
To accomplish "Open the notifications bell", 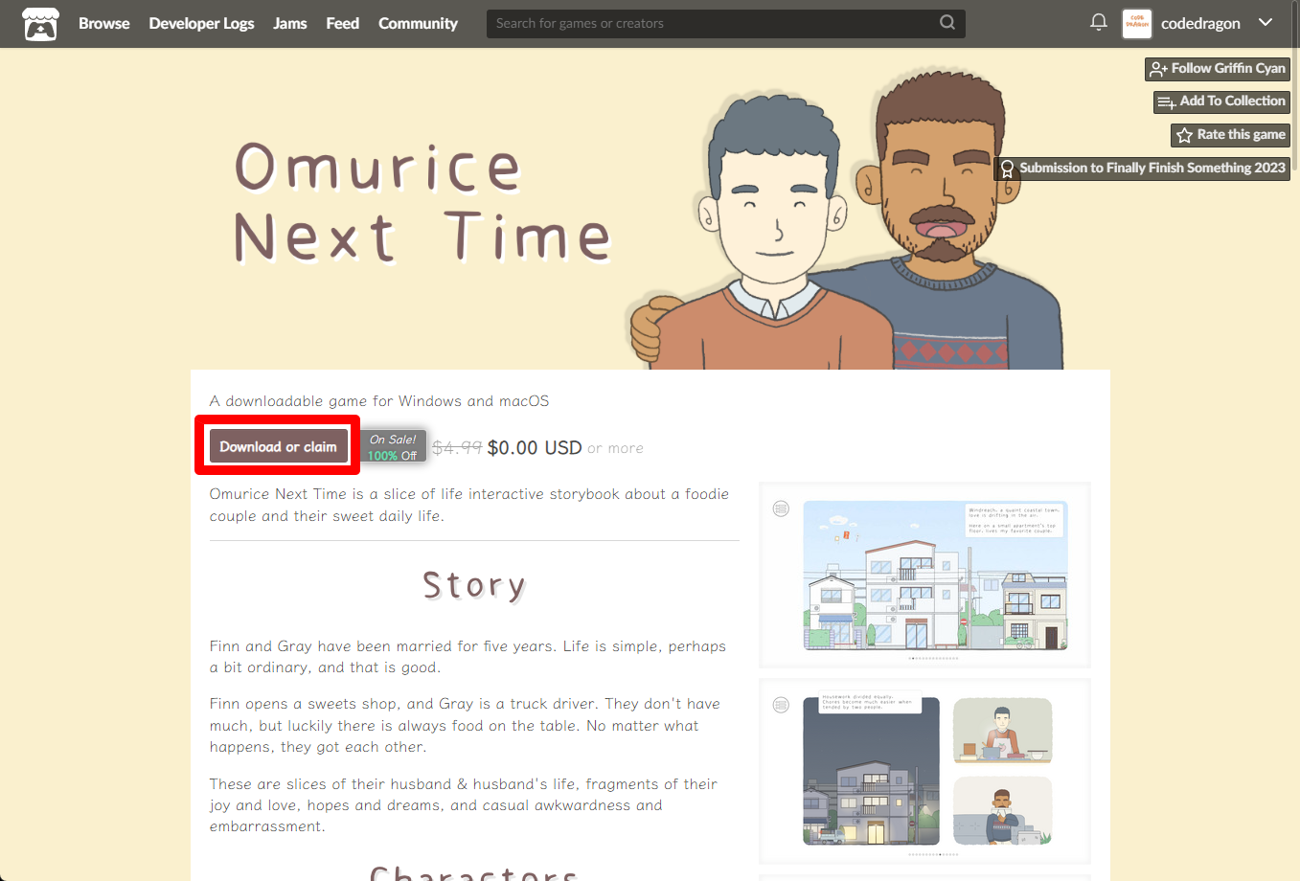I will pyautogui.click(x=1099, y=22).
